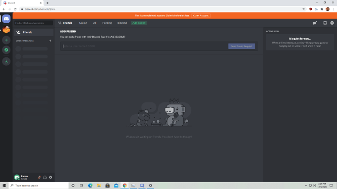Open New Group DM icon in header
The height and width of the screenshot is (189, 337).
tap(315, 23)
